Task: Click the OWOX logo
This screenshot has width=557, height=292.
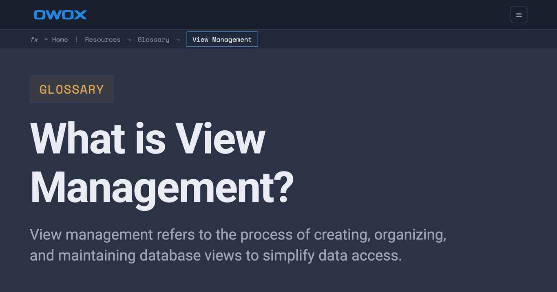Action: pyautogui.click(x=60, y=15)
